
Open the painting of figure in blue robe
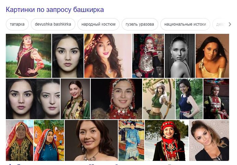[131, 140]
